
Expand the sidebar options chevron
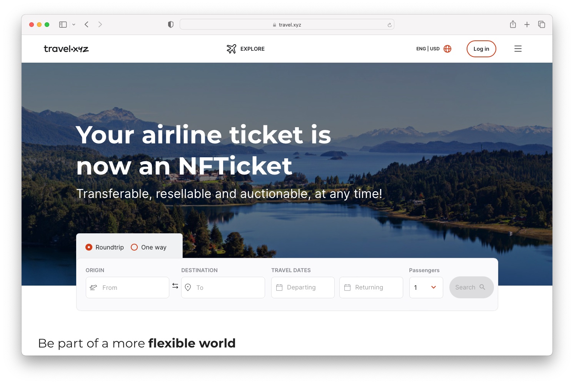(74, 25)
